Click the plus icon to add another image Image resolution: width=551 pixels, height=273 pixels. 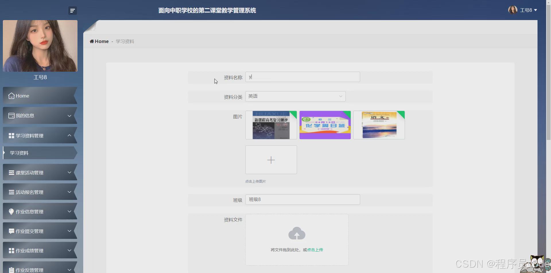pos(271,160)
